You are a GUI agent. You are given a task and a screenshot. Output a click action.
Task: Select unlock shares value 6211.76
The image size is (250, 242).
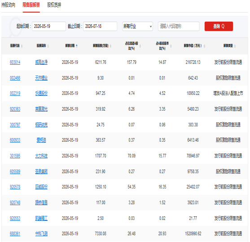[x=101, y=62]
